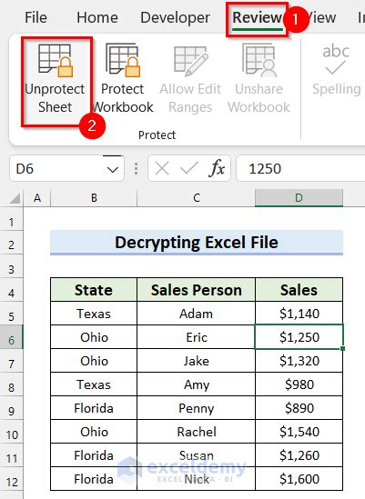Click Allow Edit Ranges icon
Image resolution: width=365 pixels, height=499 pixels.
(191, 61)
